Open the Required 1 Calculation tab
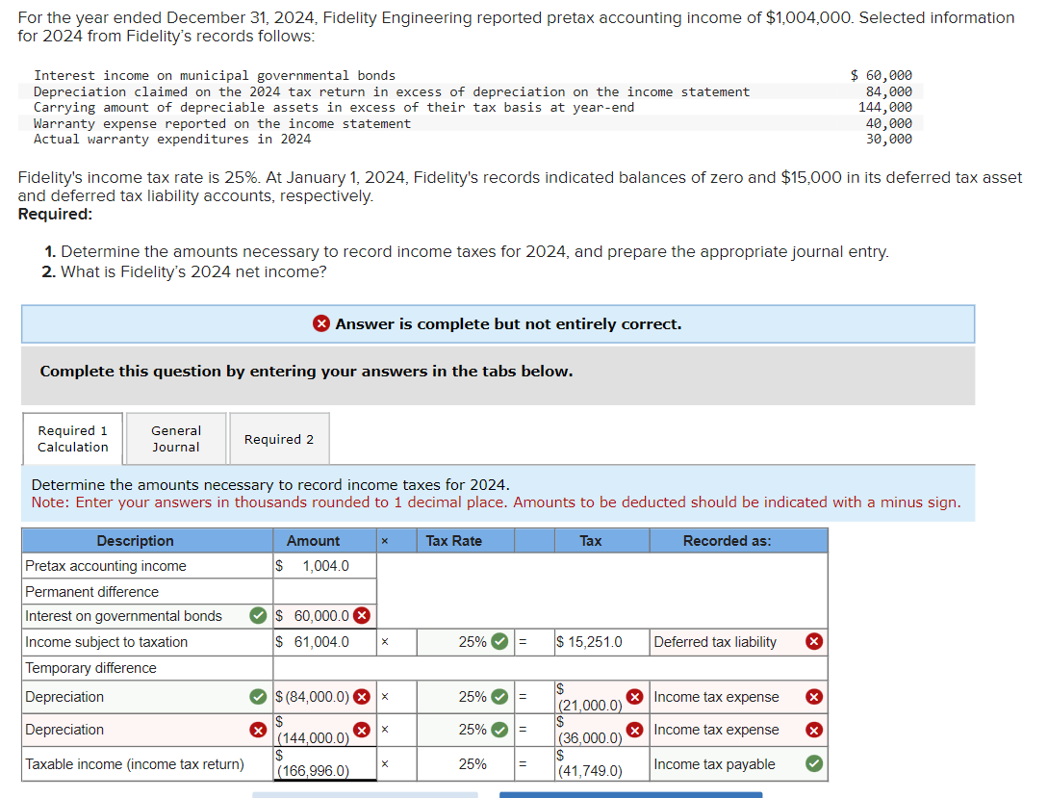 tap(73, 438)
